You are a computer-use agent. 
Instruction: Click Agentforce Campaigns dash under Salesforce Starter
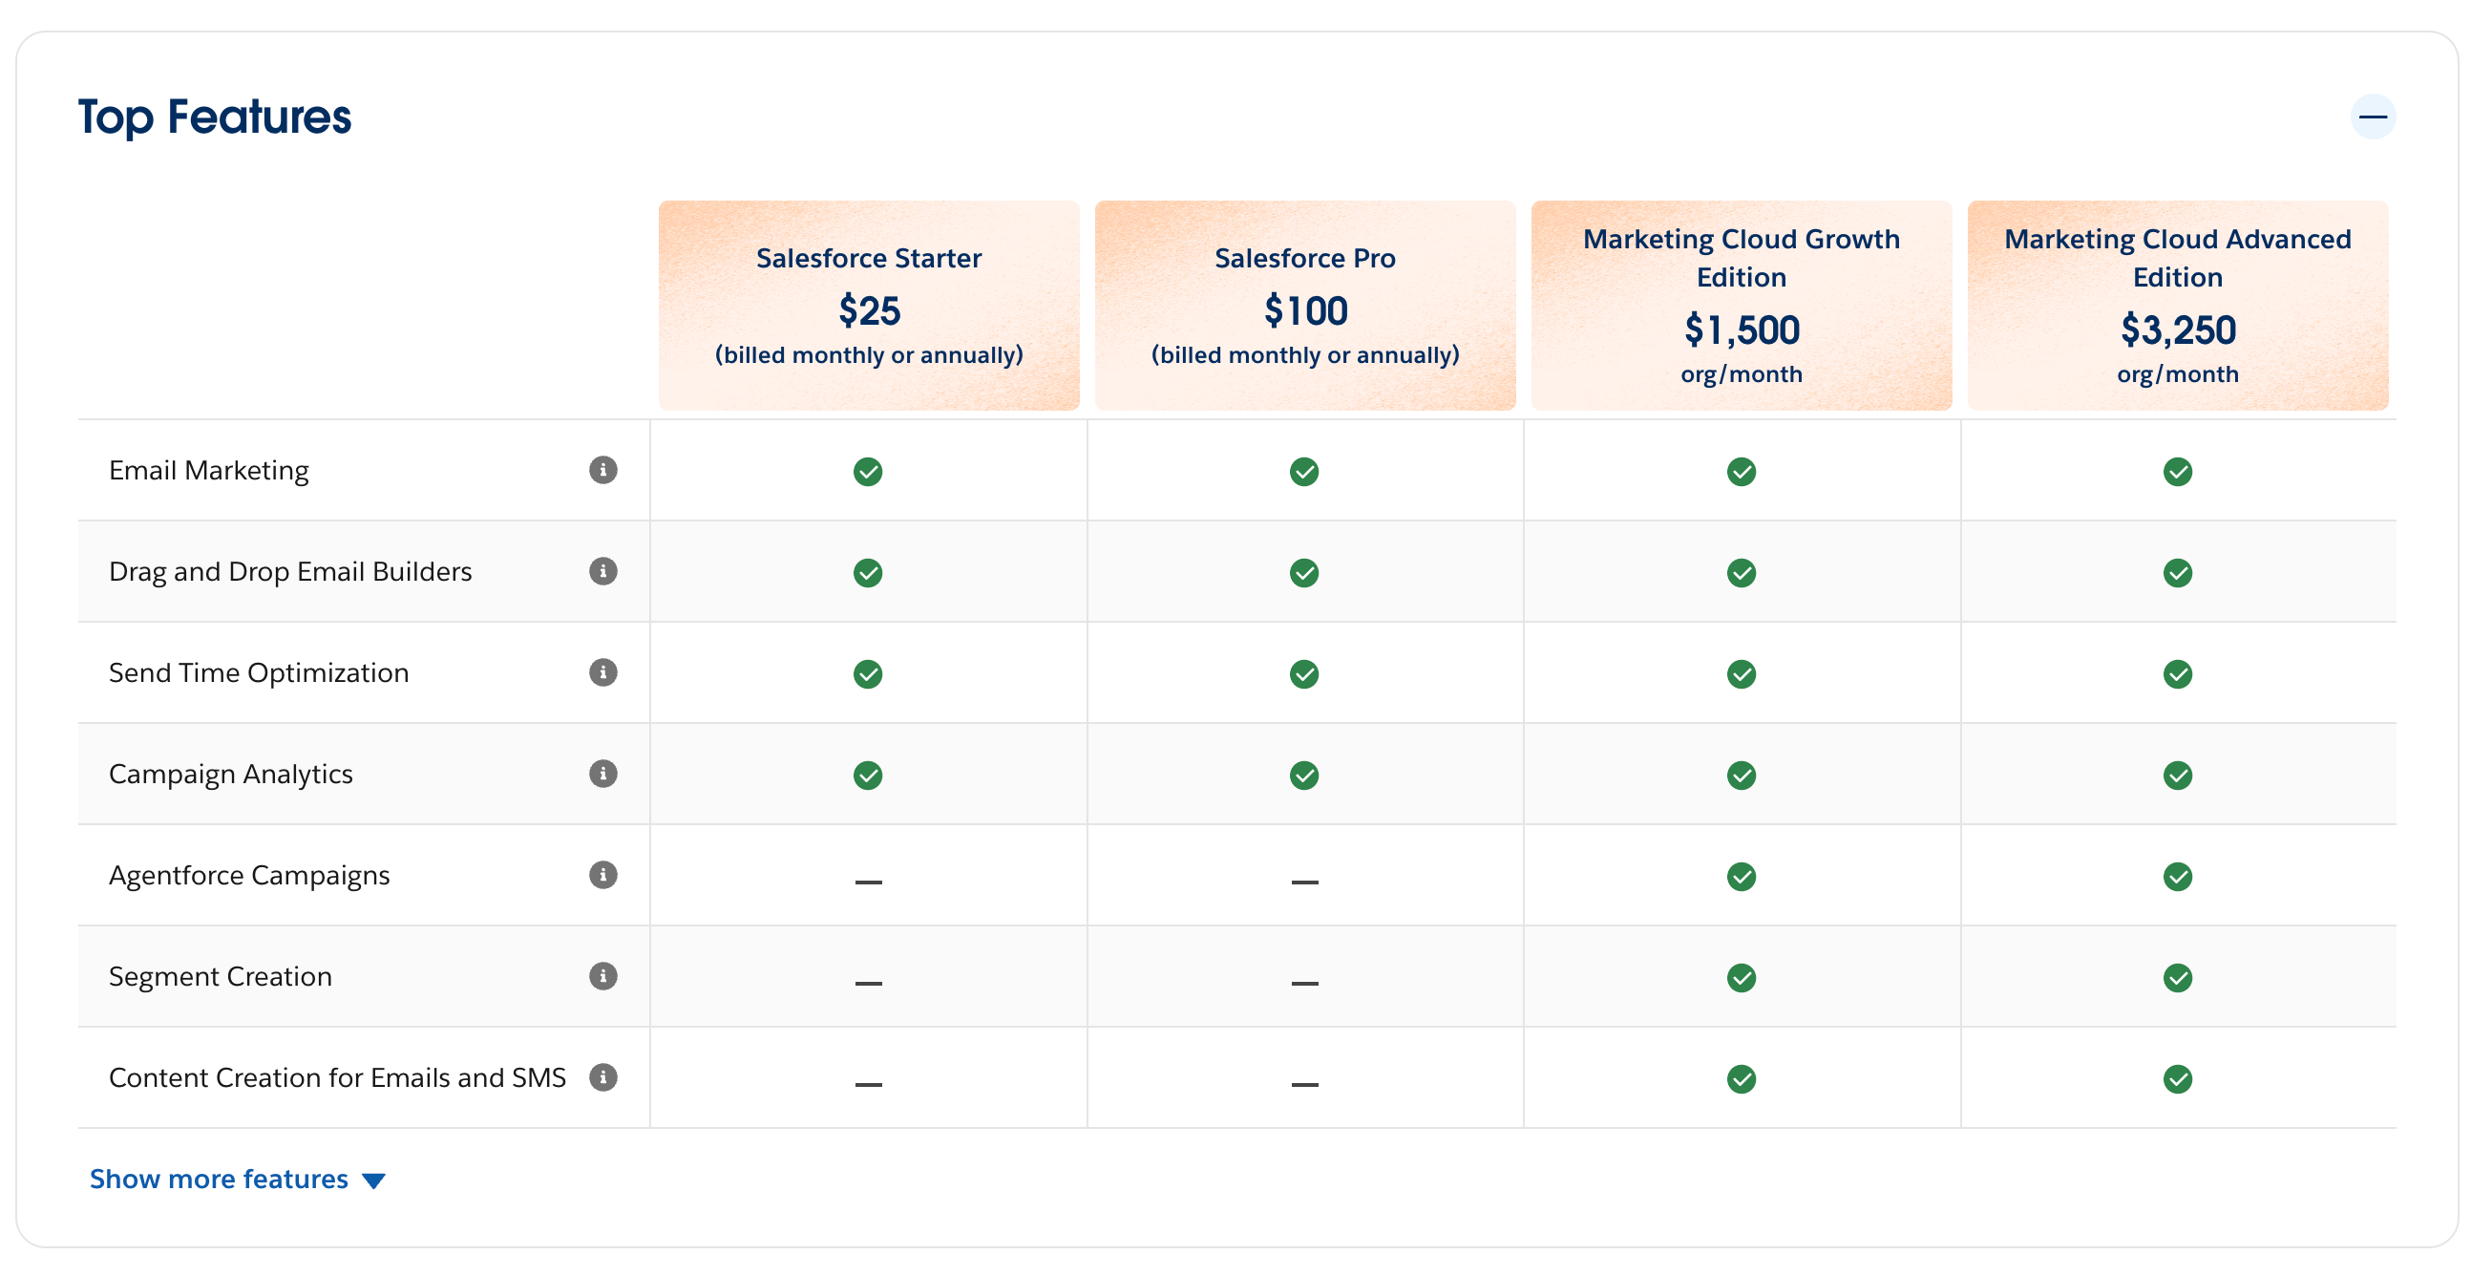point(868,882)
